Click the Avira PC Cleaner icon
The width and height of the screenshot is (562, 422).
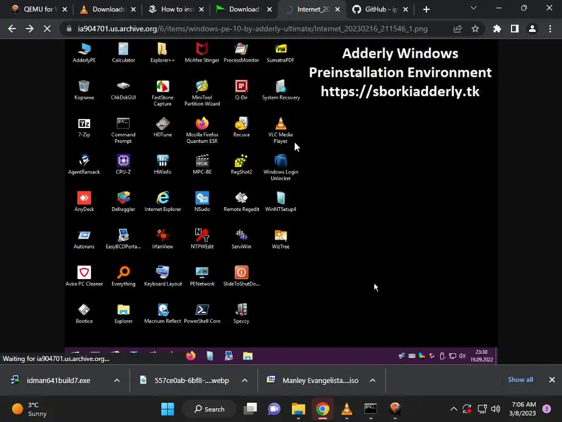click(84, 276)
